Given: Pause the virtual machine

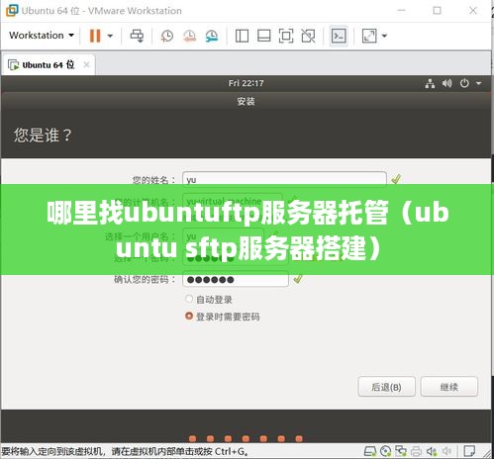Looking at the screenshot, I should click(95, 36).
